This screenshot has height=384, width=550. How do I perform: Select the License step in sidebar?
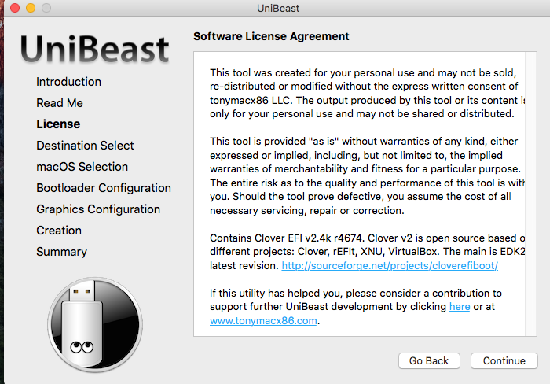point(58,124)
